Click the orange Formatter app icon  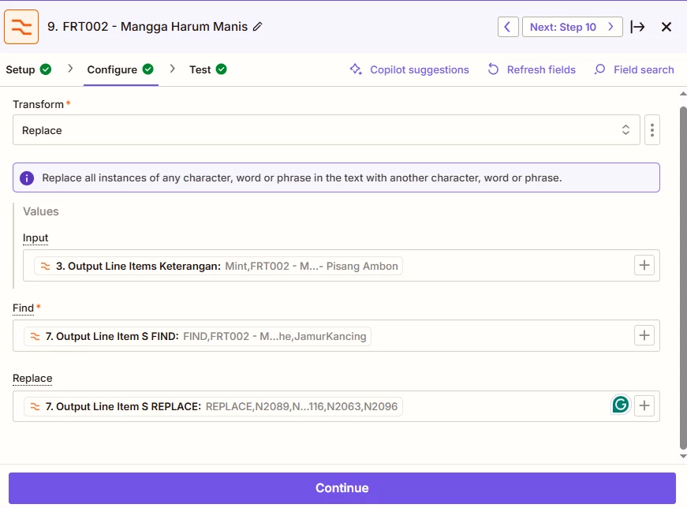(21, 27)
